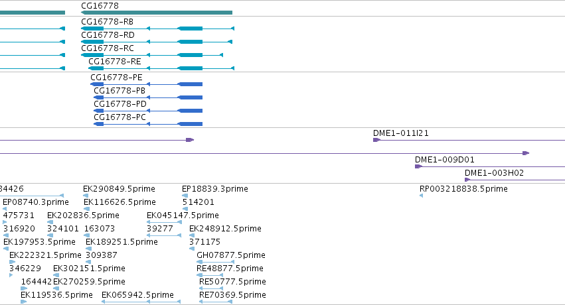The width and height of the screenshot is (565, 305).
Task: Select the EK222321.5prime EST arrow
Action: pyautogui.click(x=12, y=262)
